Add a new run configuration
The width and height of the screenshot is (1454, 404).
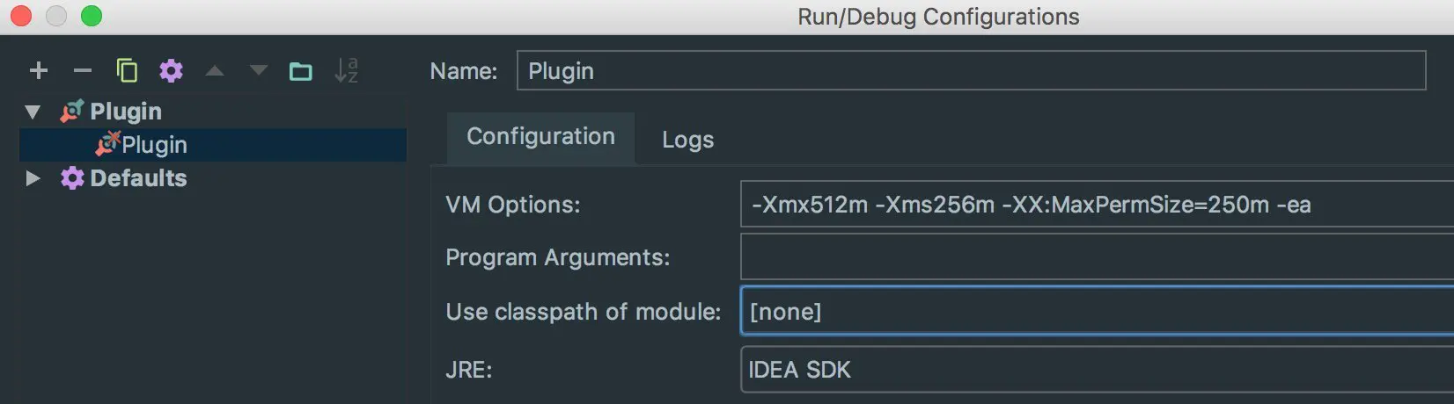point(38,70)
